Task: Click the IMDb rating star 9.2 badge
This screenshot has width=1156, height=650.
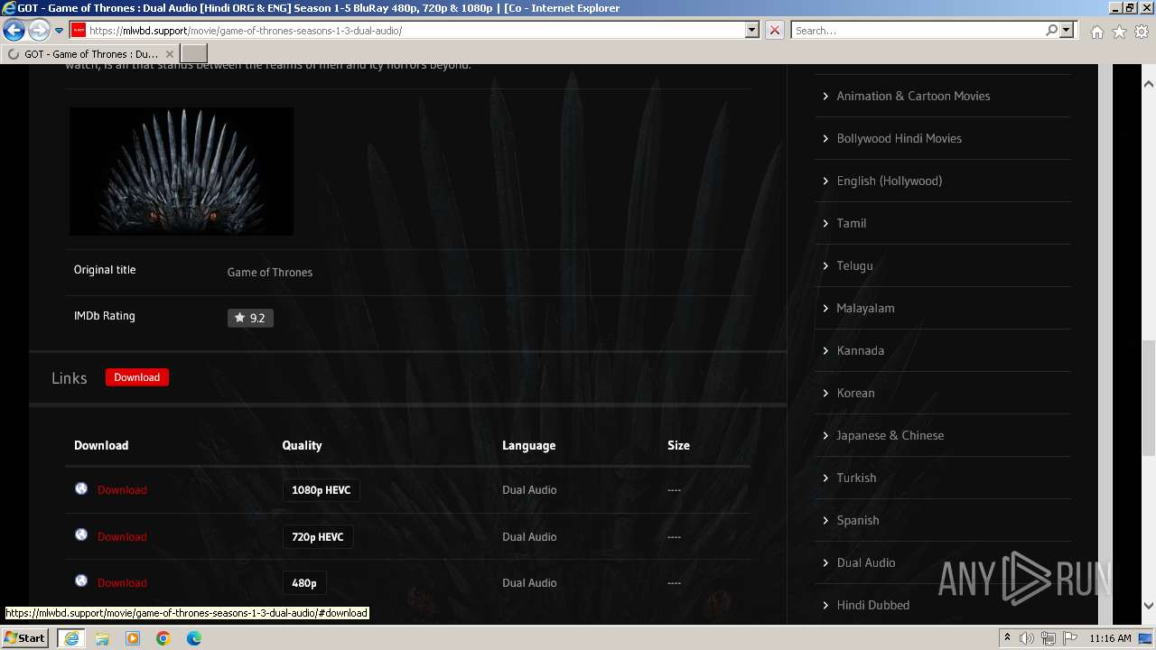Action: [x=250, y=318]
